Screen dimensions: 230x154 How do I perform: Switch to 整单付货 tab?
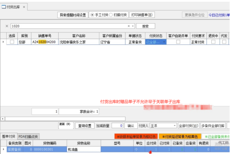pos(9,137)
